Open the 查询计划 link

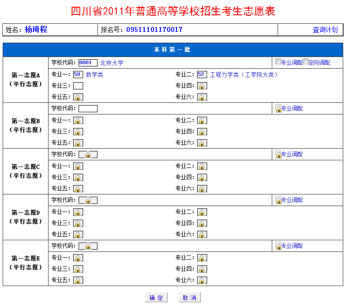[325, 30]
